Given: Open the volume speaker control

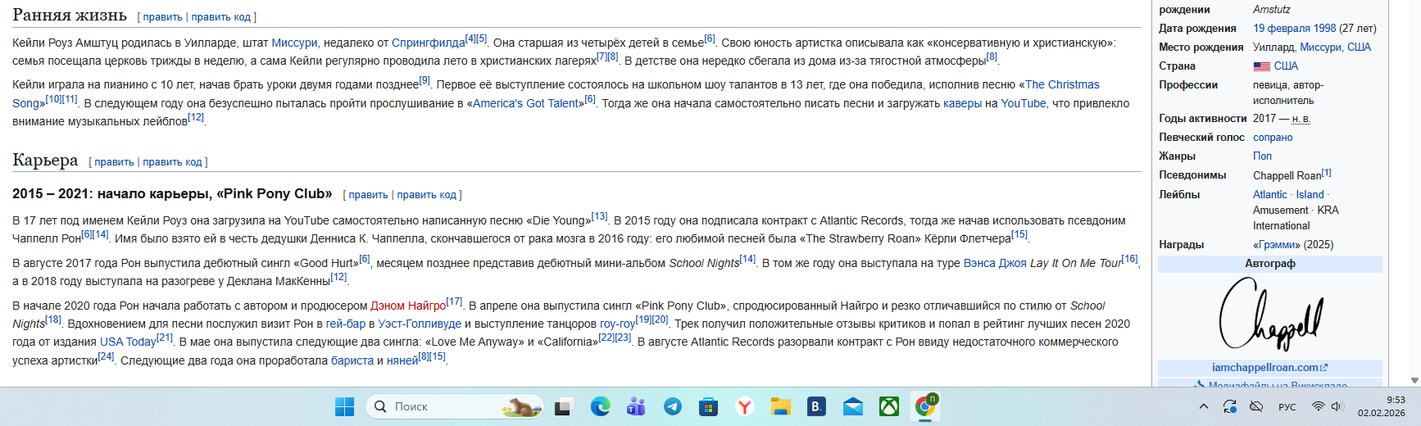Looking at the screenshot, I should (x=1337, y=406).
